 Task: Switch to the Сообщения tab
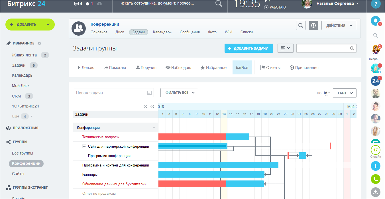tap(190, 32)
